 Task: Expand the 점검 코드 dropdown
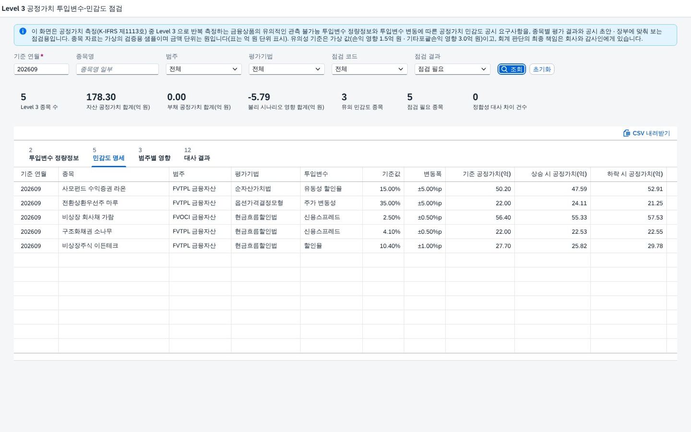coord(369,69)
